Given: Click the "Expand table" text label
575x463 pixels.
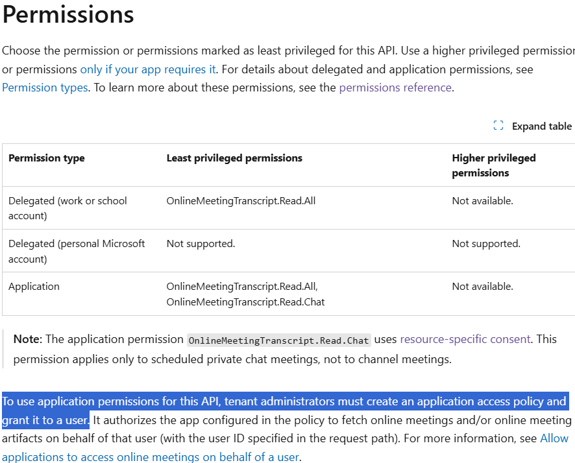Looking at the screenshot, I should 541,126.
